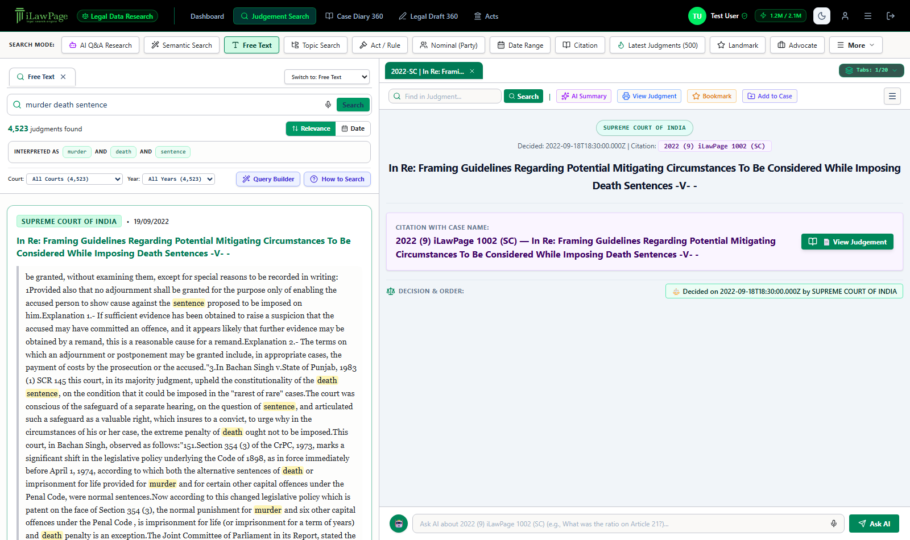Click the Ask AI send button
This screenshot has width=910, height=540.
[x=874, y=524]
